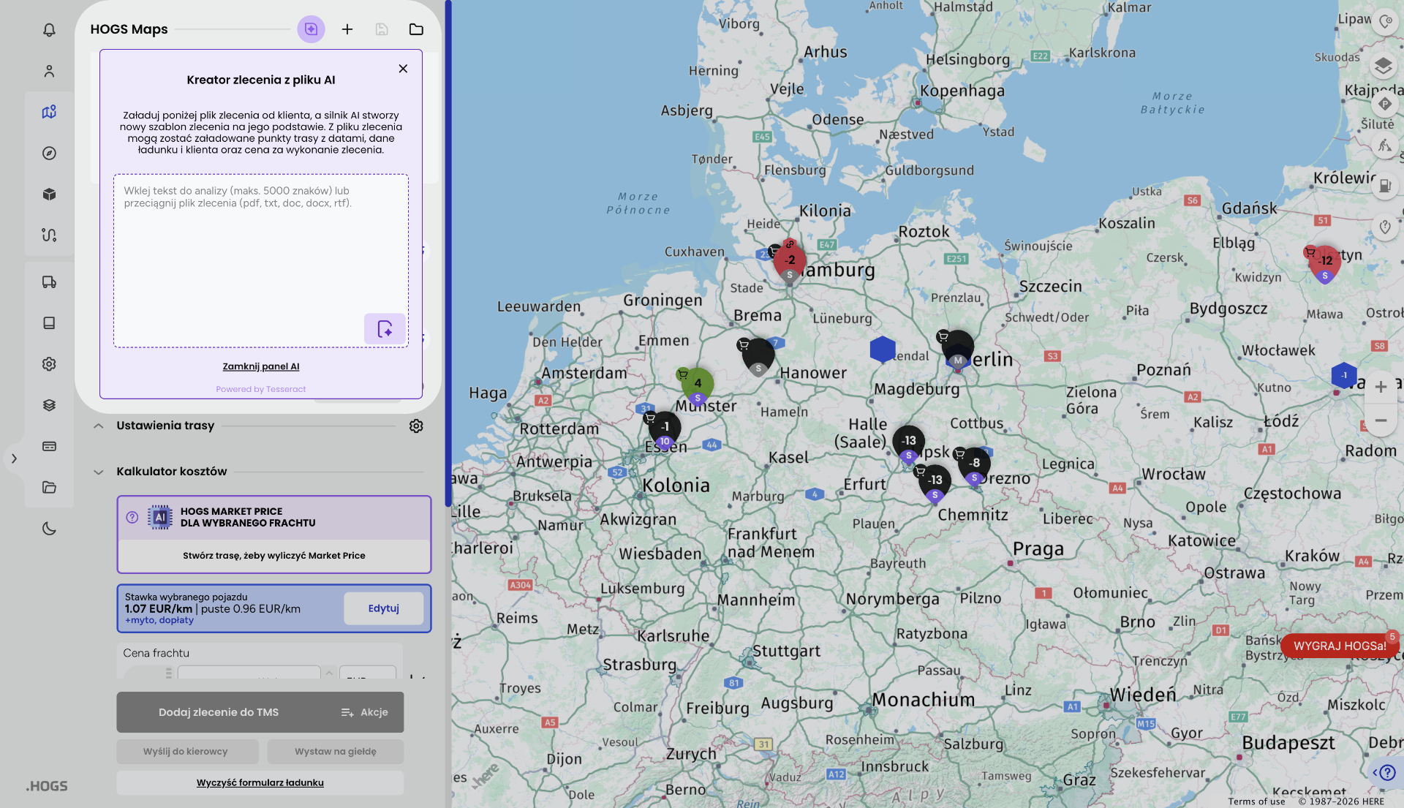Viewport: 1404px width, 808px height.
Task: Open the map layers selector
Action: (1383, 66)
